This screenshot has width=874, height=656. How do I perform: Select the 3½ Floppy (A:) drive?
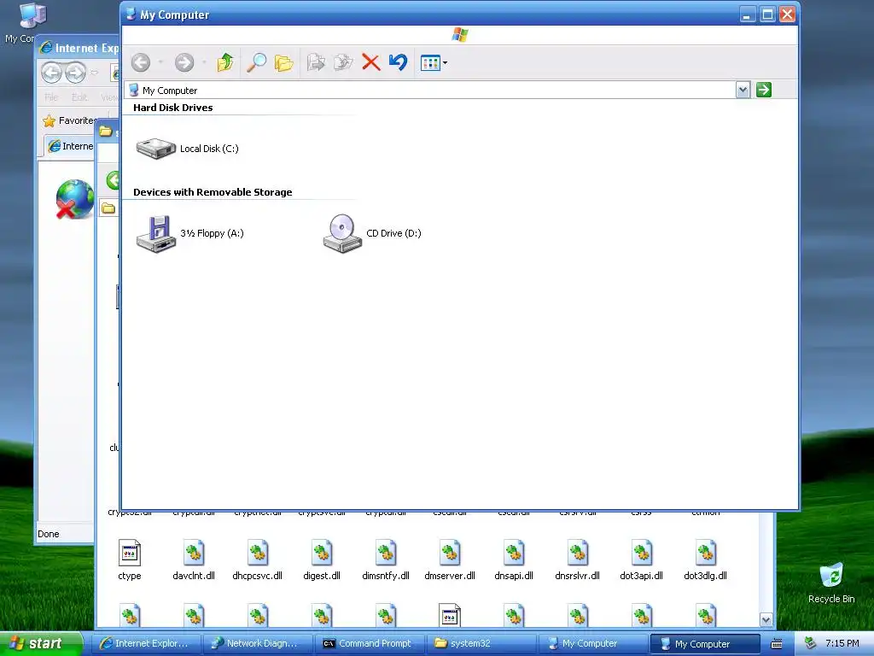(190, 233)
